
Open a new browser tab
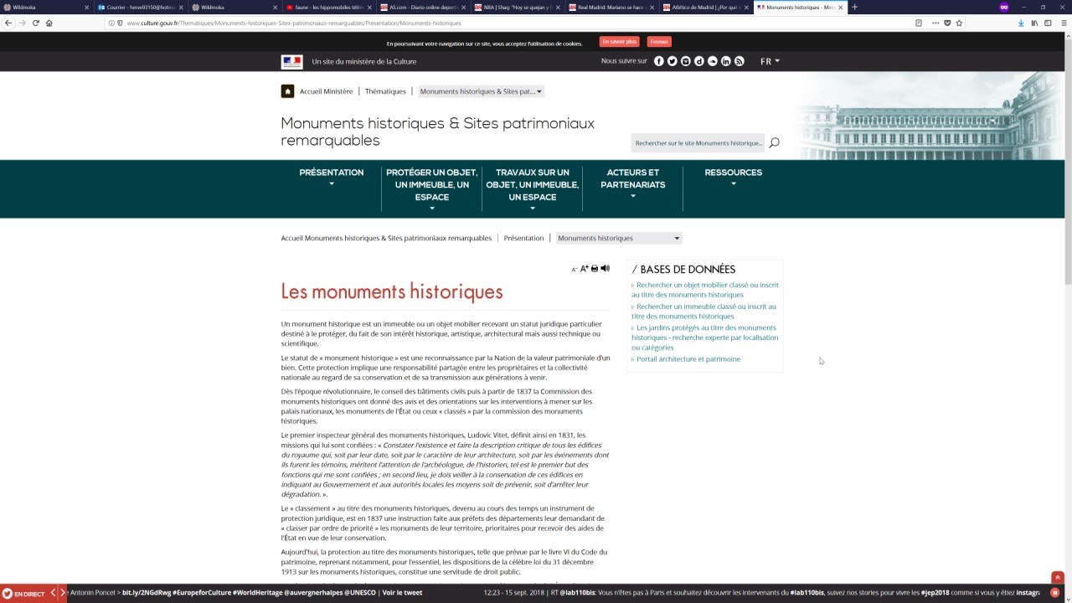(854, 7)
